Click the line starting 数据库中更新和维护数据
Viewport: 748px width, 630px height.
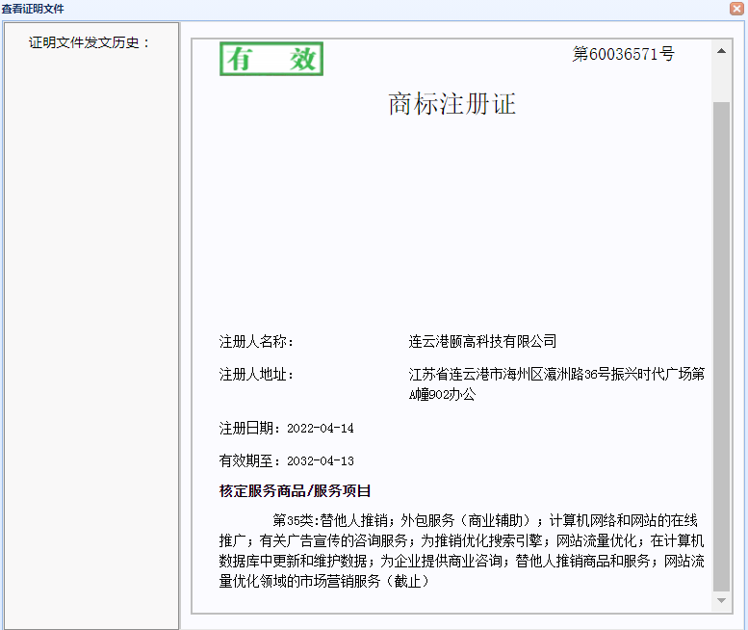(x=462, y=561)
